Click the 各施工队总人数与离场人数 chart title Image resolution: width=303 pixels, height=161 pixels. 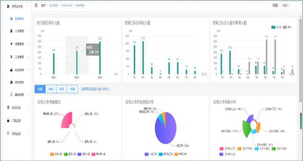pyautogui.click(x=230, y=23)
